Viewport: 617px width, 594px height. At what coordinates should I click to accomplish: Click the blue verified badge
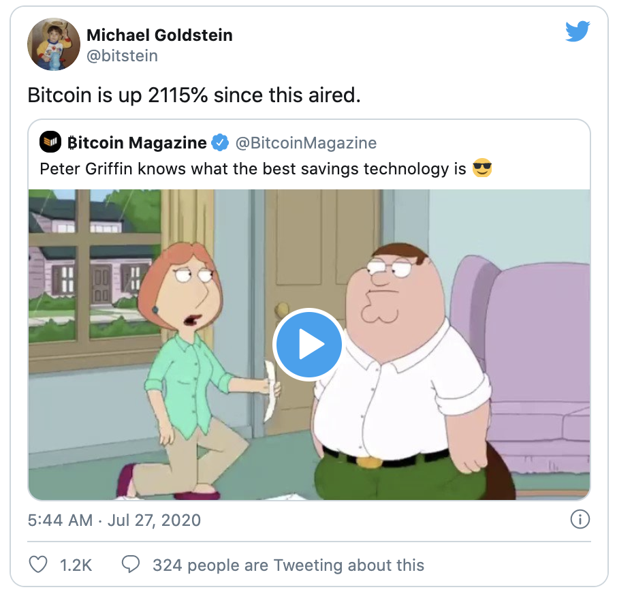coord(220,142)
